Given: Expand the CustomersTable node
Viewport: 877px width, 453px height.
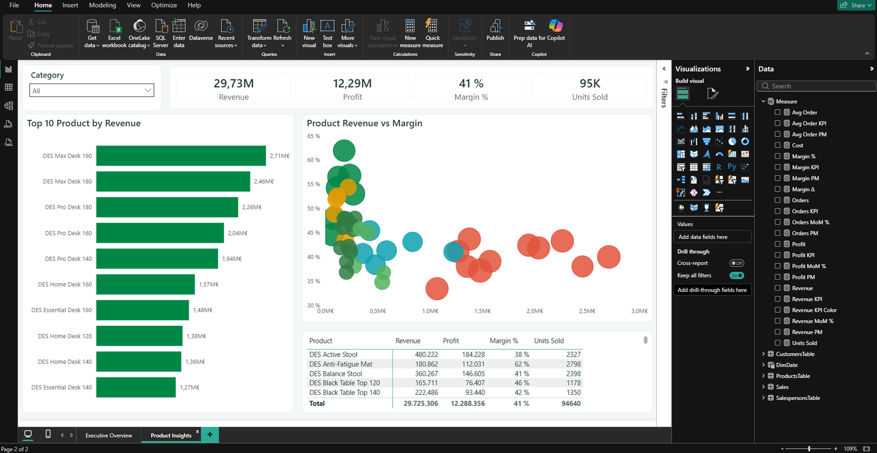Looking at the screenshot, I should click(x=763, y=354).
